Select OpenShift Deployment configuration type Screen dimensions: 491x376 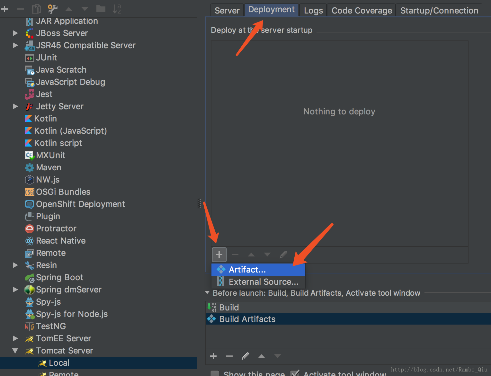(98, 204)
